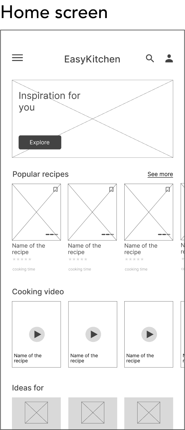
Task: Tap the EasyKitchen title
Action: click(92, 59)
